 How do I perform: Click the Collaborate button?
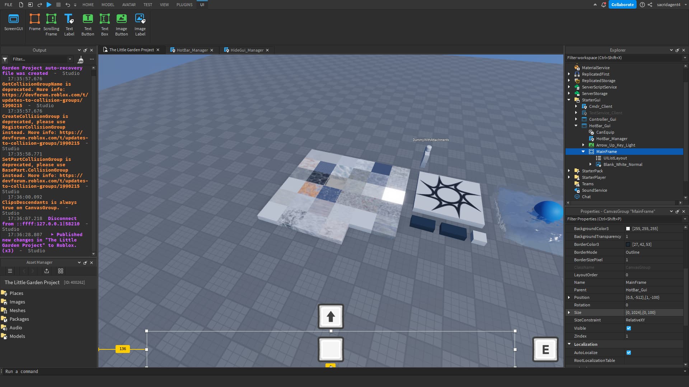pos(623,5)
